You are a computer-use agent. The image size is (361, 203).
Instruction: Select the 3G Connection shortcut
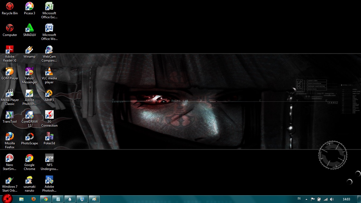point(49,119)
